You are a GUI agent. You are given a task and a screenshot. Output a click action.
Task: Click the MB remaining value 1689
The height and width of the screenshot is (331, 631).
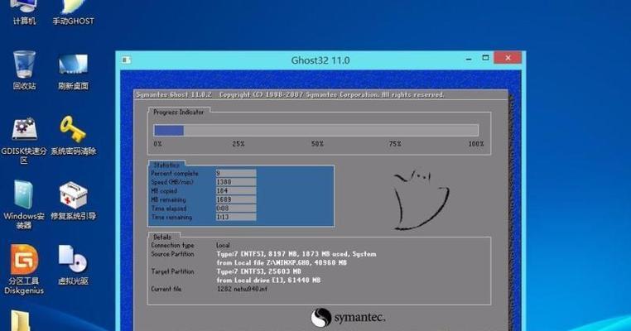(x=236, y=200)
